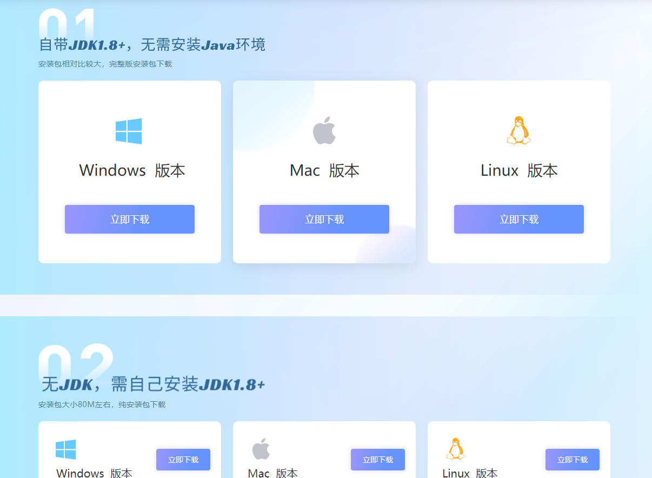Viewport: 652px width, 478px height.
Task: Click the large Windows logo icon in section 01
Action: (x=129, y=131)
